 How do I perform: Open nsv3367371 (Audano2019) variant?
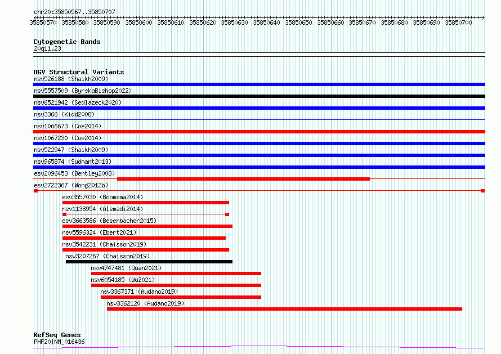click(139, 292)
